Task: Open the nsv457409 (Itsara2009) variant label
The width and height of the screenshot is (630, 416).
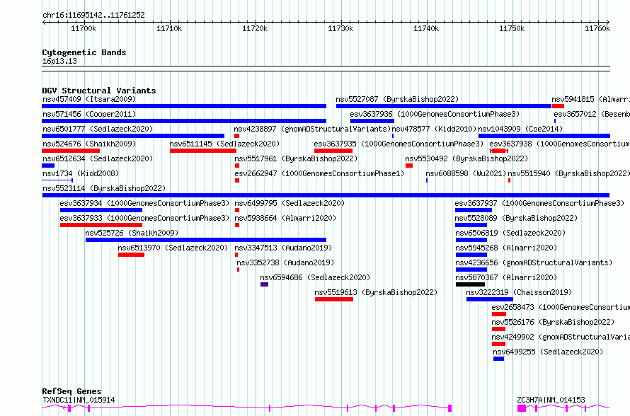Action: 89,99
